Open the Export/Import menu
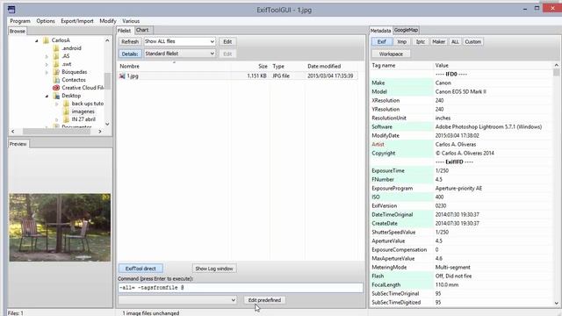This screenshot has width=562, height=316. pos(77,21)
